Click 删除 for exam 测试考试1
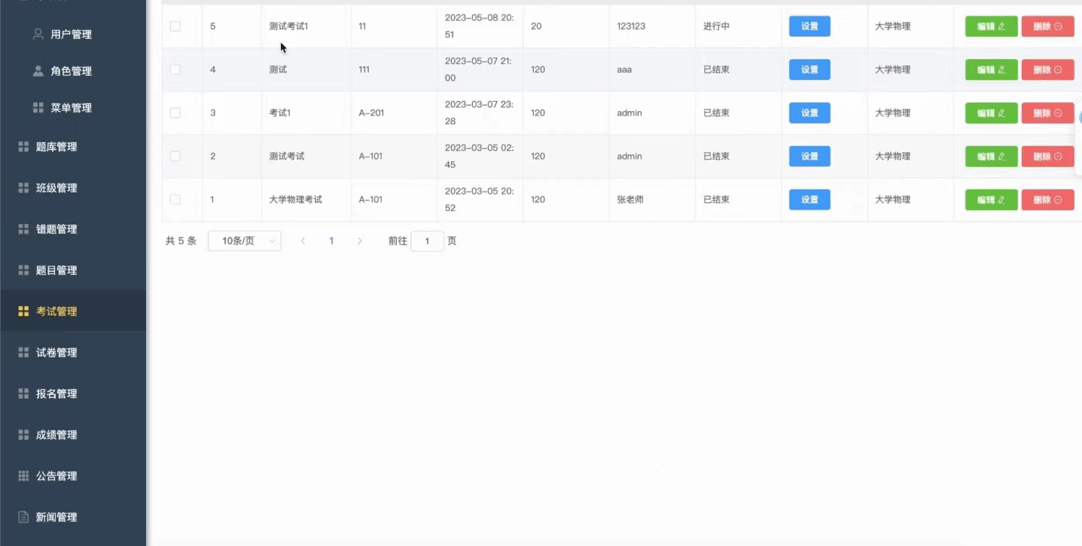Image resolution: width=1082 pixels, height=546 pixels. coord(1047,26)
